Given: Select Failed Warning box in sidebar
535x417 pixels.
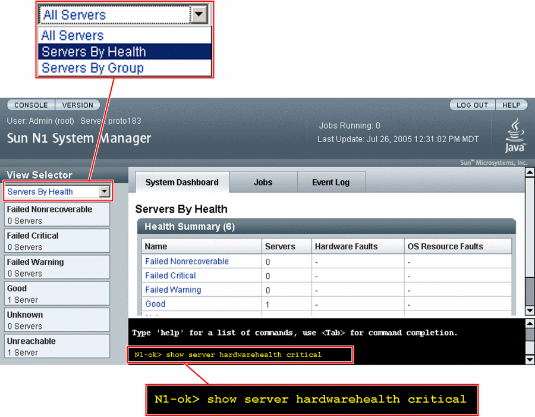Looking at the screenshot, I should pyautogui.click(x=57, y=267).
